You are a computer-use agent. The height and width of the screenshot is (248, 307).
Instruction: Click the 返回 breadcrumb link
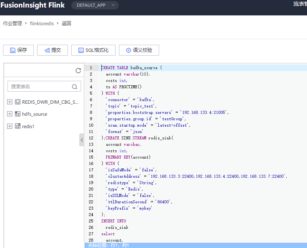(x=66, y=24)
